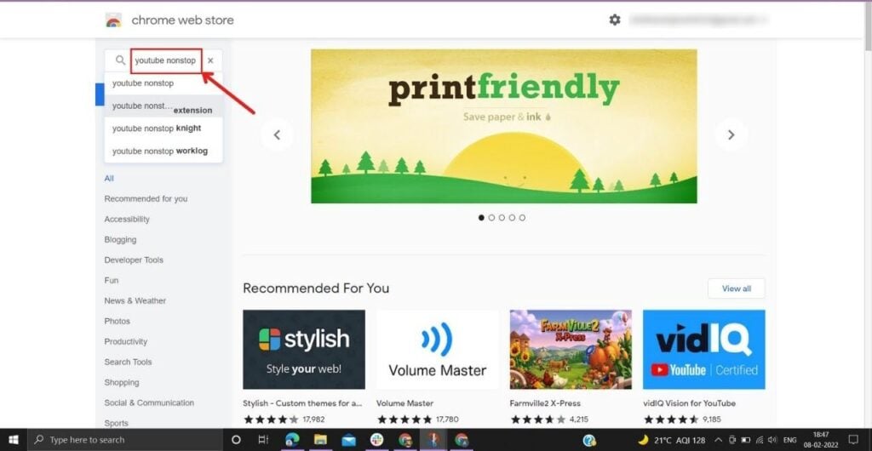Select the All category

tap(109, 179)
